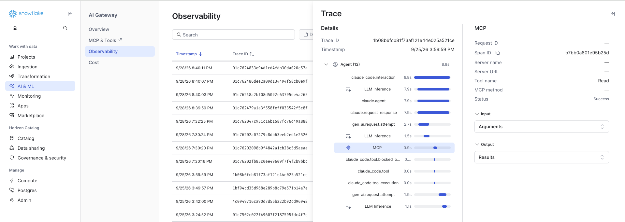This screenshot has height=222, width=625.
Task: Click the Span ID value b7bb0a801e95b25d
Action: 587,53
